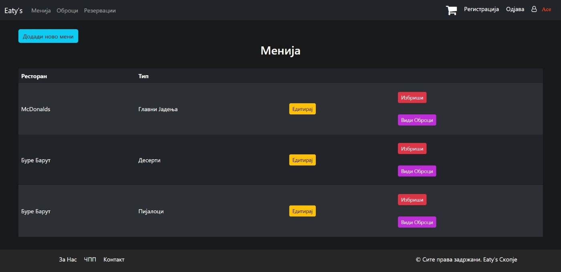Edit the Буре Барут Десерти menu
Image resolution: width=561 pixels, height=272 pixels.
tap(302, 160)
